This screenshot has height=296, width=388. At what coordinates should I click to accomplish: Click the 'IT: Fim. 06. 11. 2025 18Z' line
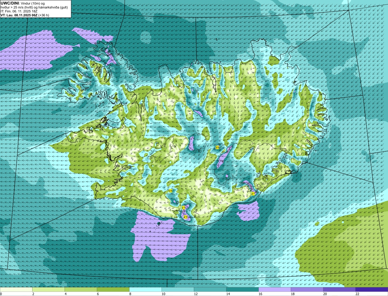pos(19,11)
